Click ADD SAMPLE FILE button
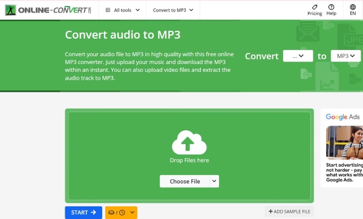This screenshot has width=363, height=219. tap(289, 212)
